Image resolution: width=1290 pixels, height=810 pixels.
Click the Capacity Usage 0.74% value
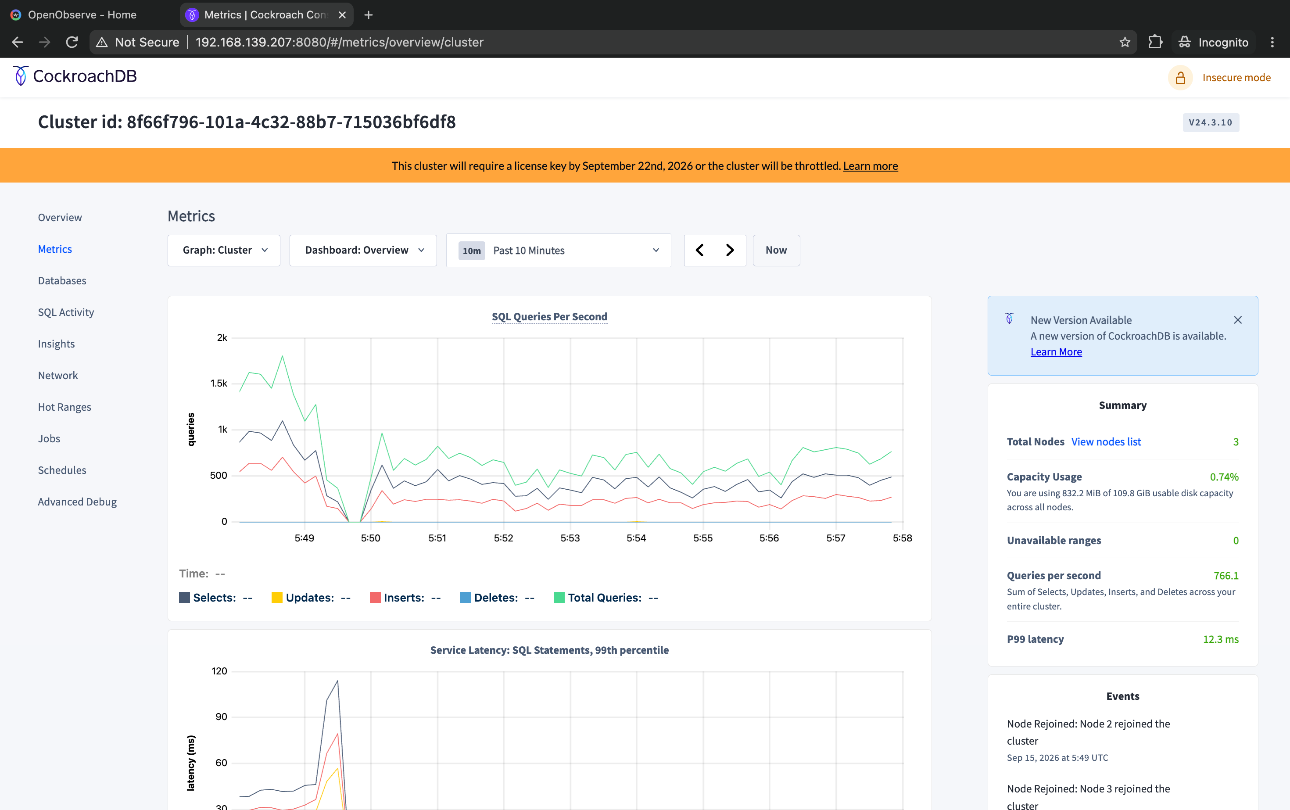click(x=1224, y=477)
